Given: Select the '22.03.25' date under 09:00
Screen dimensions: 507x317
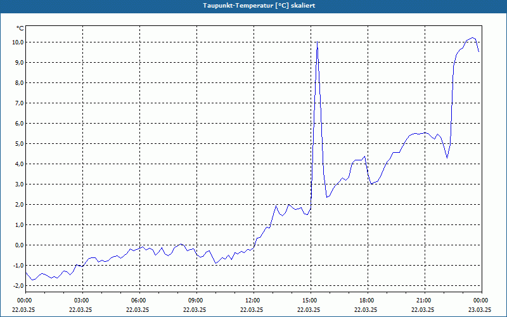Looking at the screenshot, I should 195,309.
